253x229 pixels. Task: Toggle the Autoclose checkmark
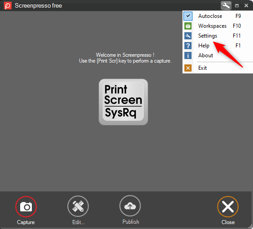point(188,16)
